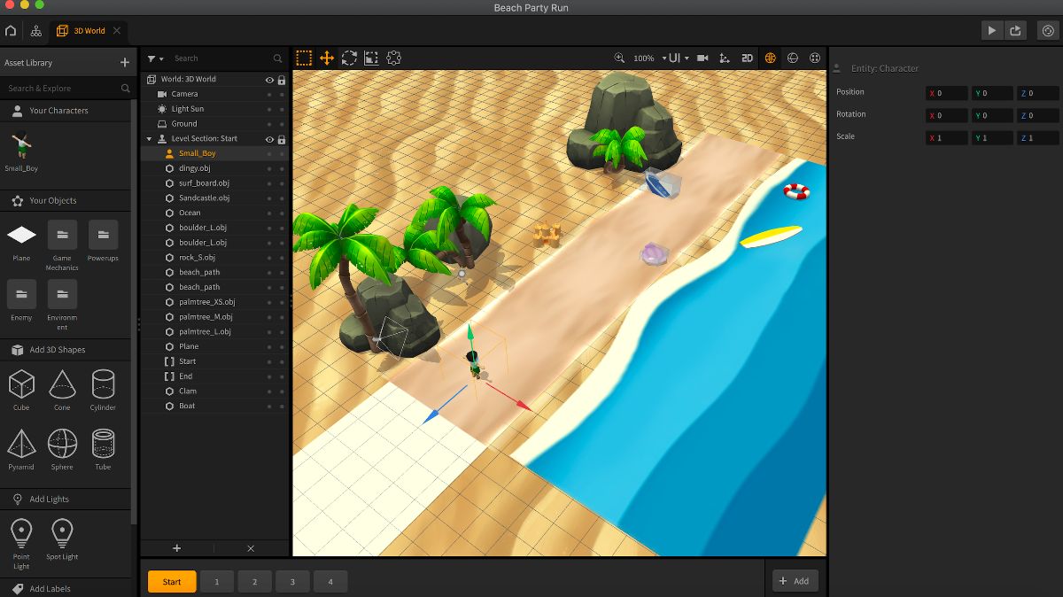Collapse the Level Section: Start tree
Image resolution: width=1063 pixels, height=597 pixels.
pyautogui.click(x=150, y=139)
